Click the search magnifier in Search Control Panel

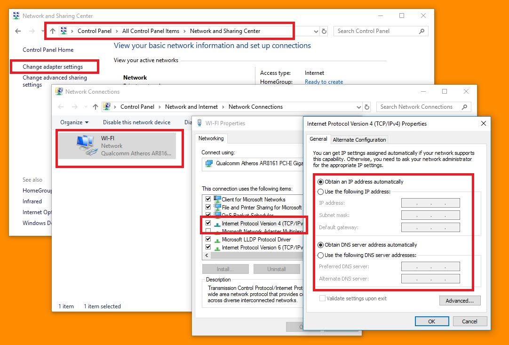422,31
